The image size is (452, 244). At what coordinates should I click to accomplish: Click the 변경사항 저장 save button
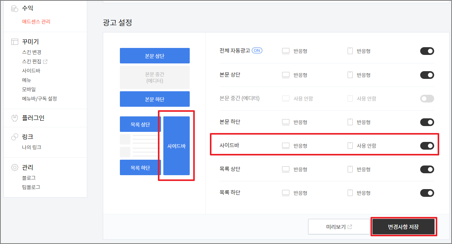point(404,227)
